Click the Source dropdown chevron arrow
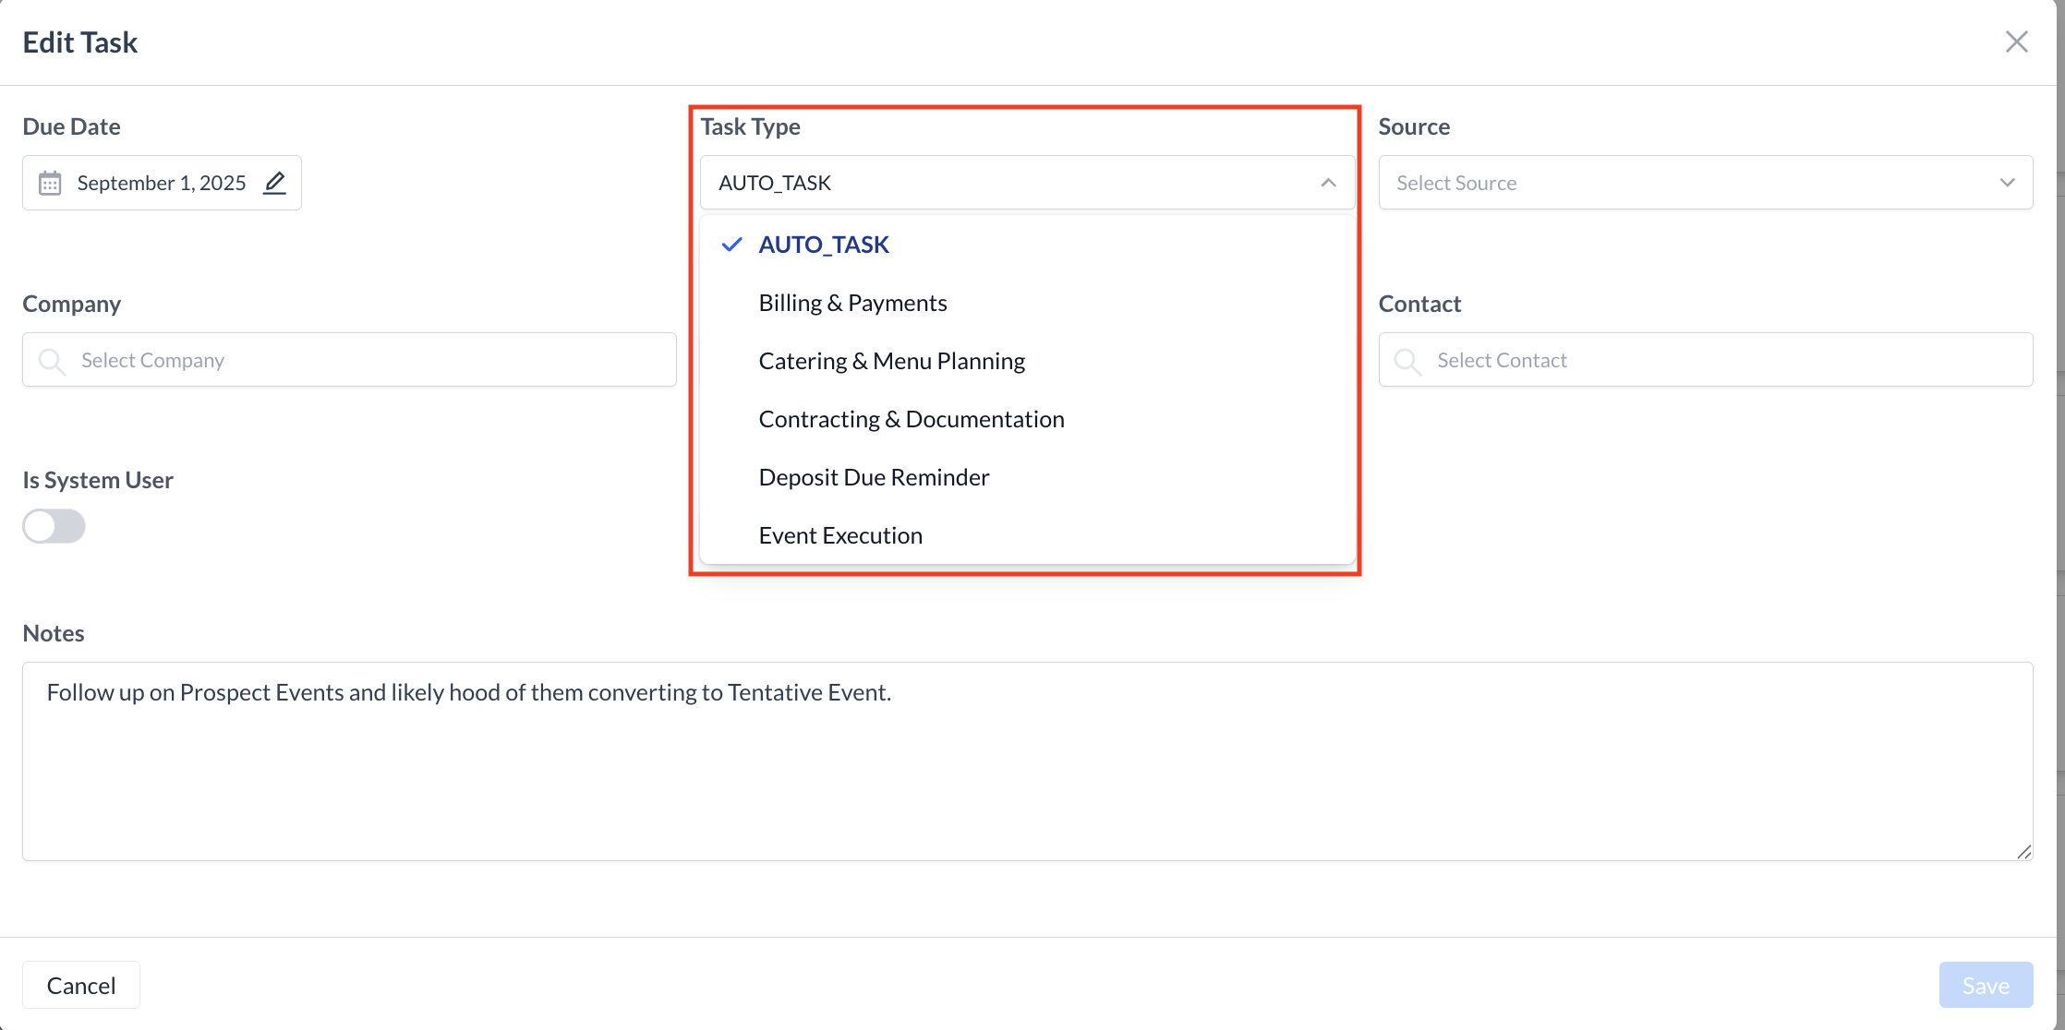The height and width of the screenshot is (1030, 2065). pos(2007,183)
